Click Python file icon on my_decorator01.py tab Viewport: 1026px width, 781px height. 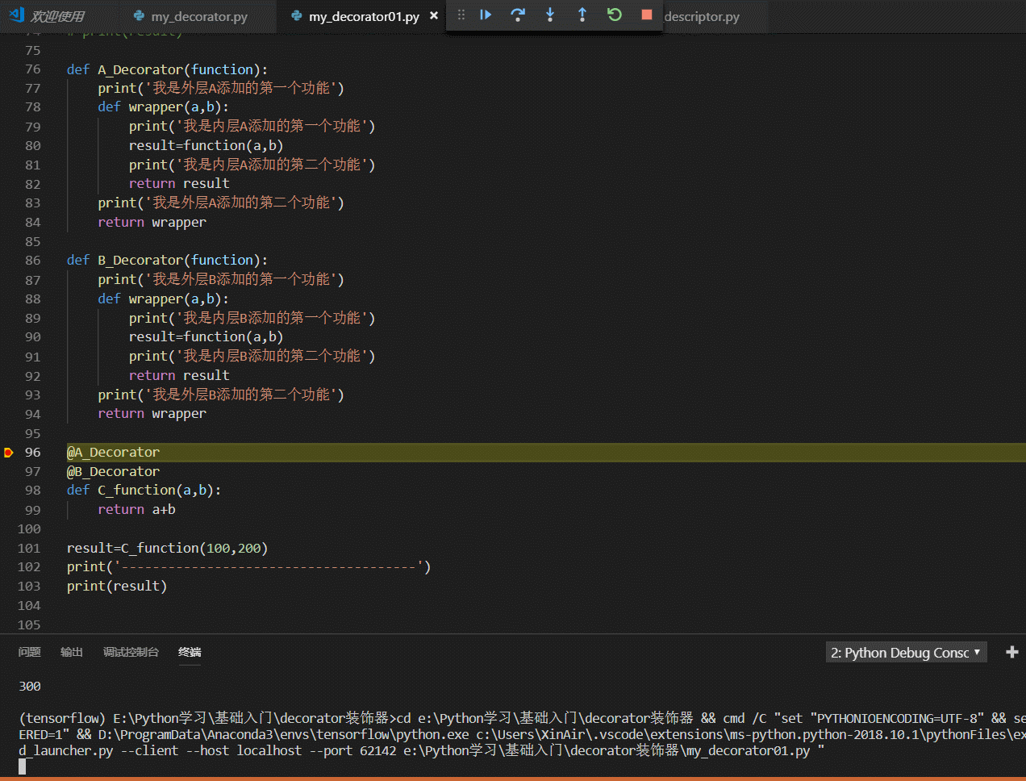[297, 15]
